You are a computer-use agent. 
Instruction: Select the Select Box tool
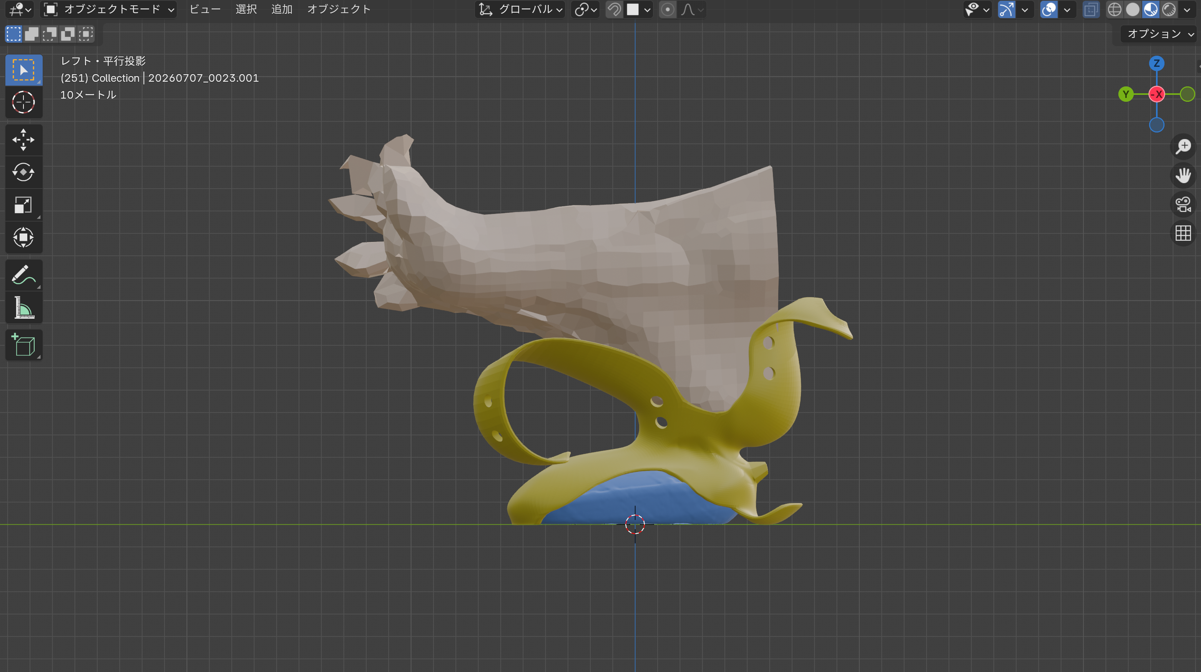pos(23,70)
